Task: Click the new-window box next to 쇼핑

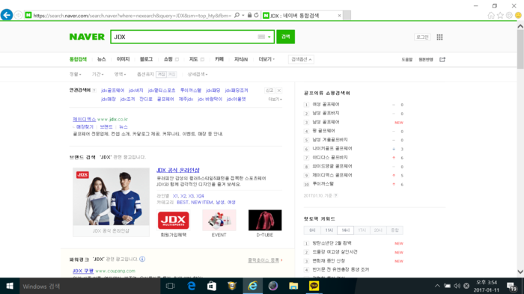Action: (x=177, y=59)
